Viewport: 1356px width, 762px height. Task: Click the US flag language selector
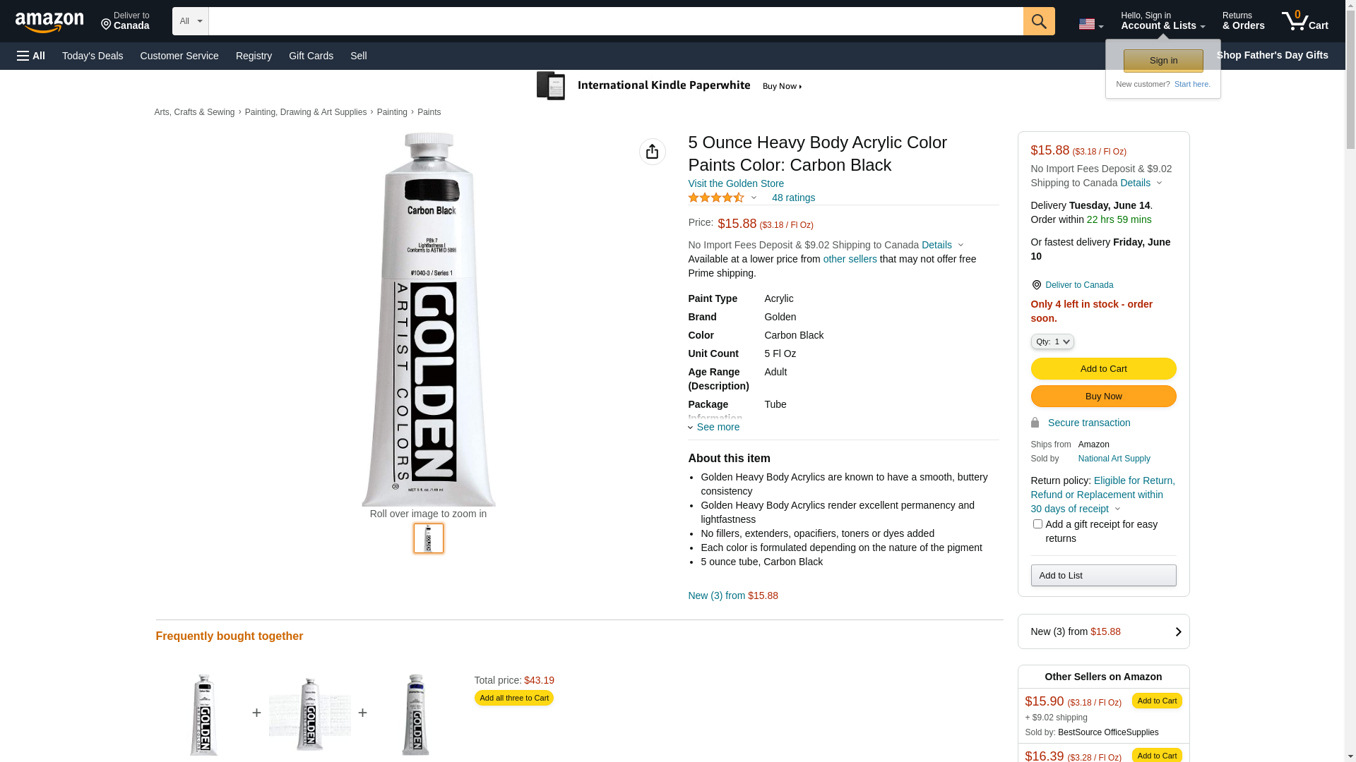coord(1090,24)
